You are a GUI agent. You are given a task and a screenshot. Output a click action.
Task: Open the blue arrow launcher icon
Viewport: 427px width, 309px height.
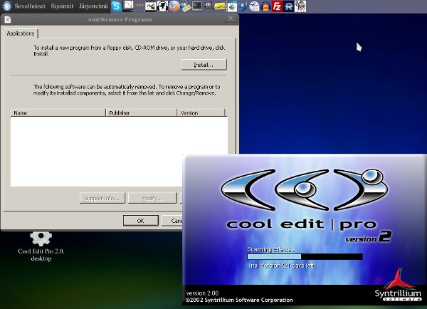pos(232,6)
